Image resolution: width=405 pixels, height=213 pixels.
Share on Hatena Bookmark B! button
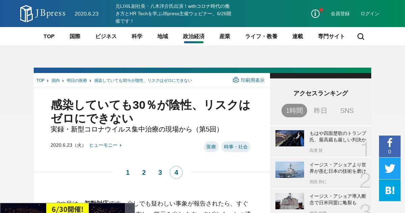(x=390, y=190)
